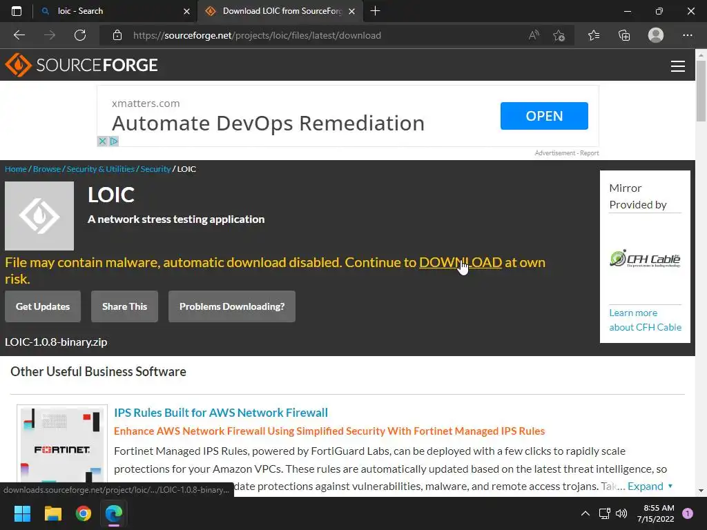Add this page to favorites via star-plus icon

[559, 35]
